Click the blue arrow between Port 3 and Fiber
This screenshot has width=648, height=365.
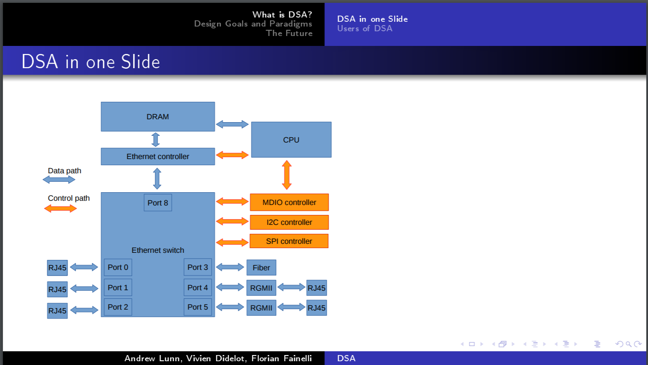230,267
